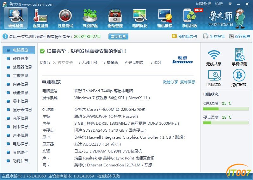
Task: Click the 鲁大师 title bar app icon
Action: coord(5,4)
